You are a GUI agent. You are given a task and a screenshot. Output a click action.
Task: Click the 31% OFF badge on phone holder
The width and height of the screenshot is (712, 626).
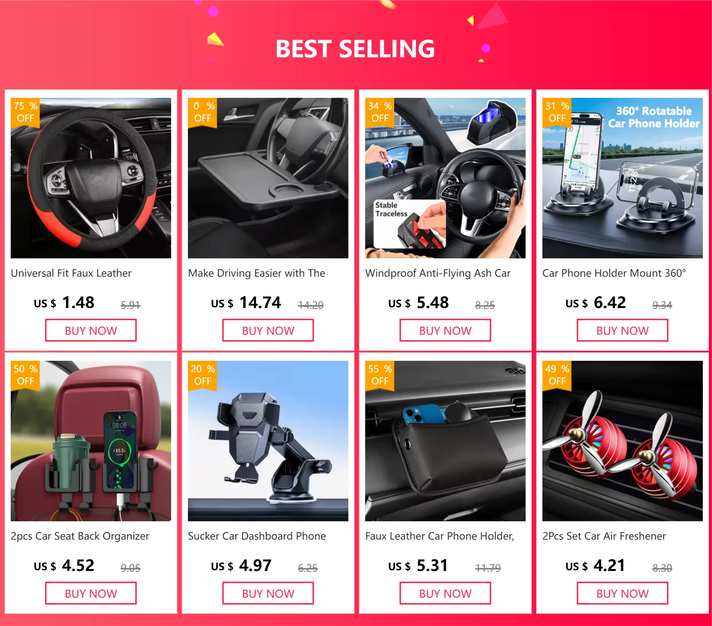557,112
